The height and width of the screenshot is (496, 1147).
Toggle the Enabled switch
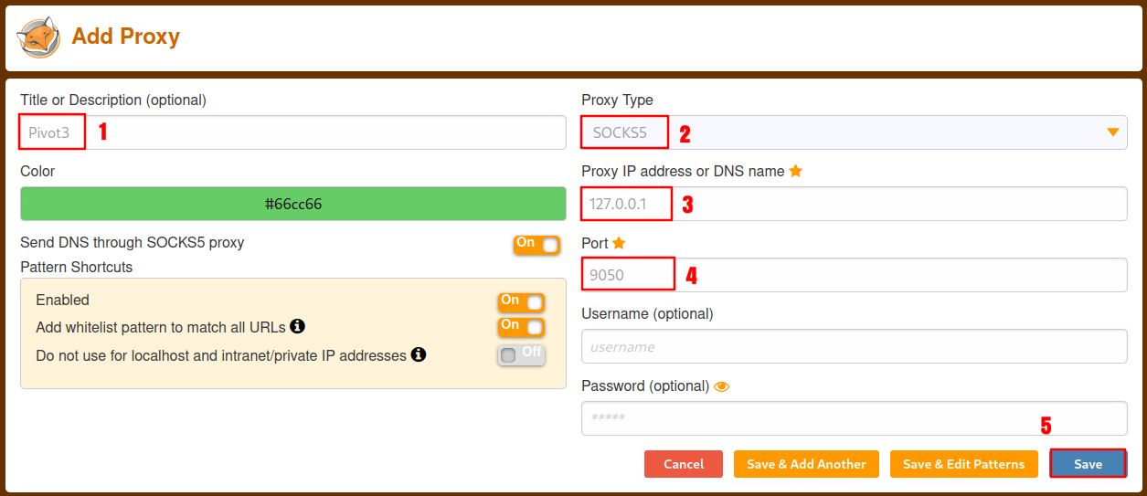point(521,301)
